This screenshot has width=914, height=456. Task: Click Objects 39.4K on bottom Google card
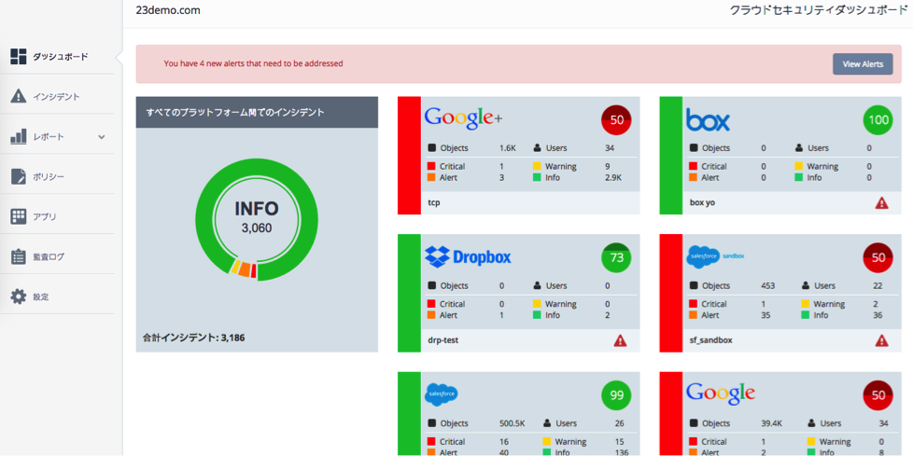click(x=773, y=423)
